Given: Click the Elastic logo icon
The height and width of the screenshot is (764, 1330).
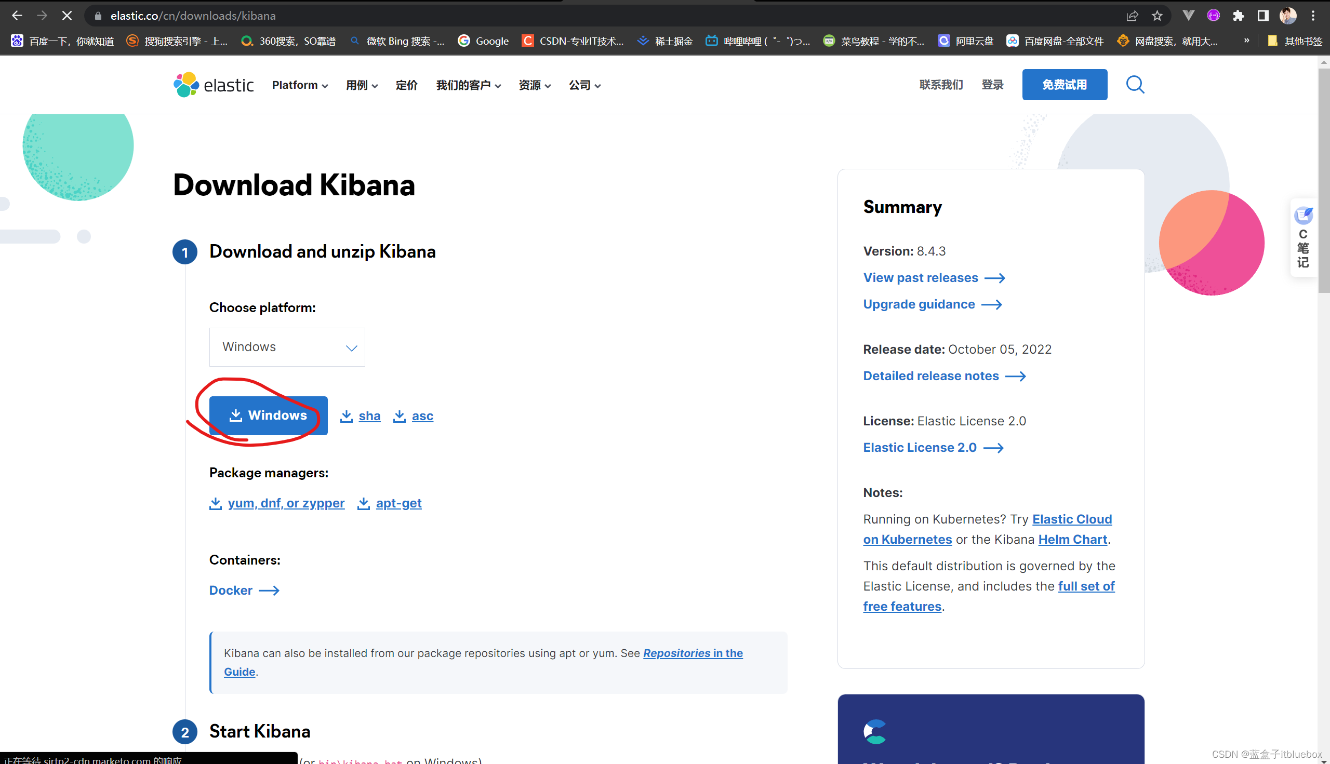Looking at the screenshot, I should click(x=183, y=85).
